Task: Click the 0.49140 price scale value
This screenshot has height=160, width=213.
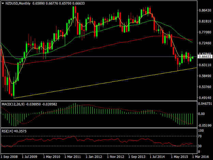Action: click(x=205, y=98)
